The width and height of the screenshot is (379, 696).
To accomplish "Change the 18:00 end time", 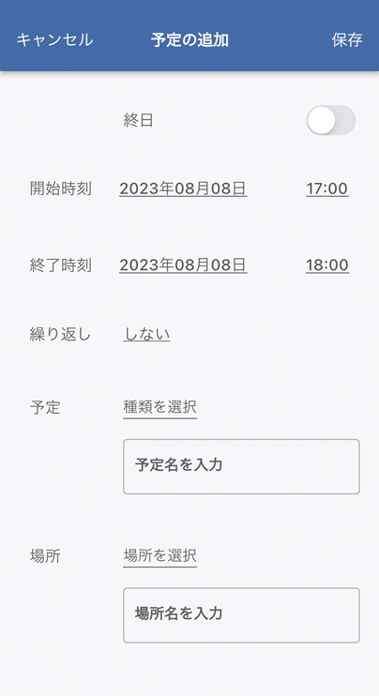I will click(327, 265).
